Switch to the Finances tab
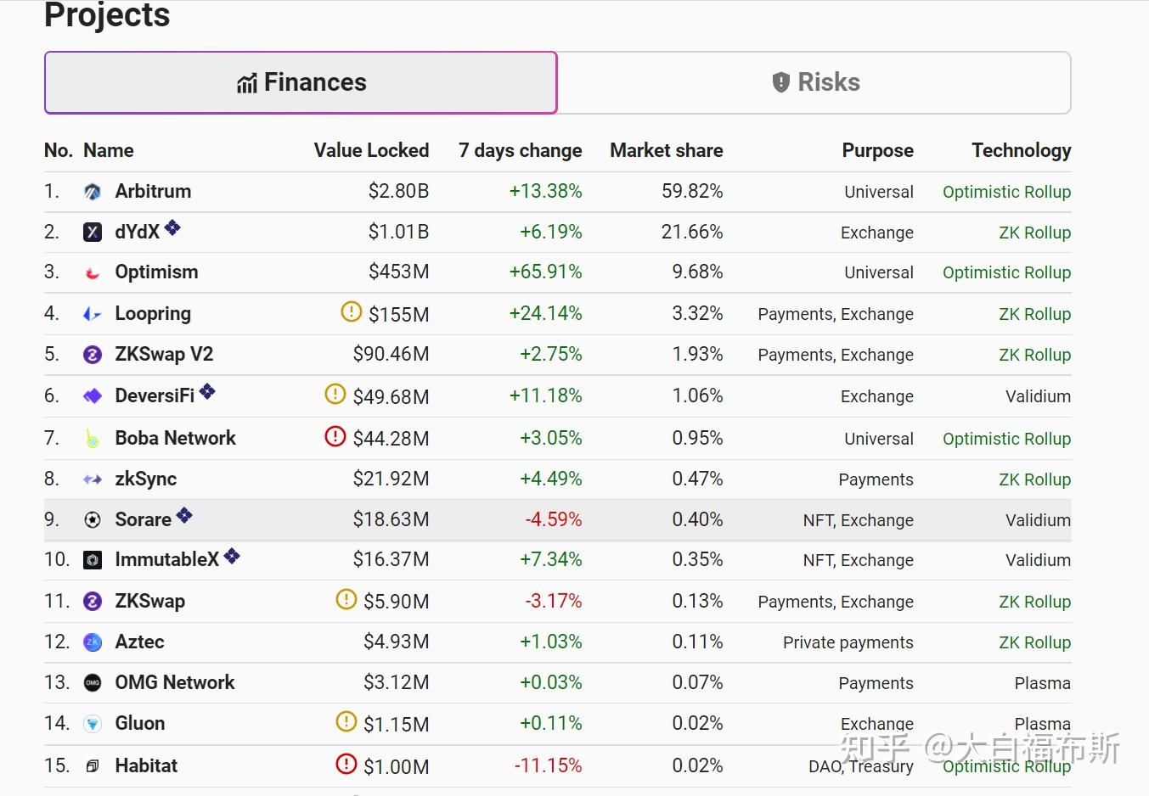The height and width of the screenshot is (796, 1149). pyautogui.click(x=301, y=82)
